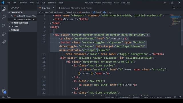
Task: Open the Search view icon
Action: point(4,17)
